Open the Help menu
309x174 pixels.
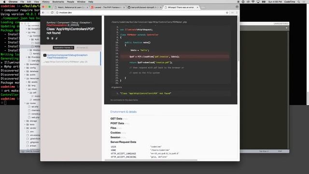pos(90,2)
